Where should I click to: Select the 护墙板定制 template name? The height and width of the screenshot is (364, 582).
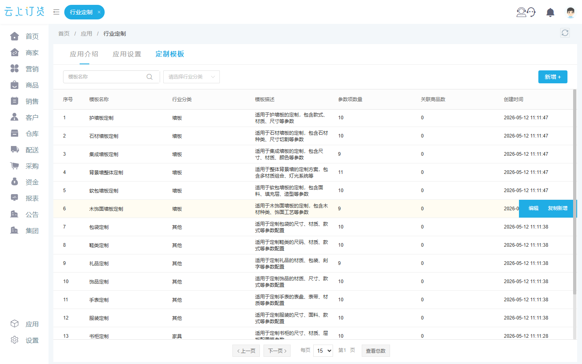tap(101, 118)
